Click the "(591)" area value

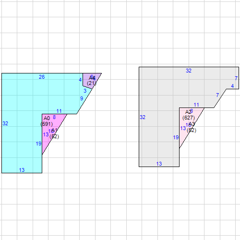point(47,124)
